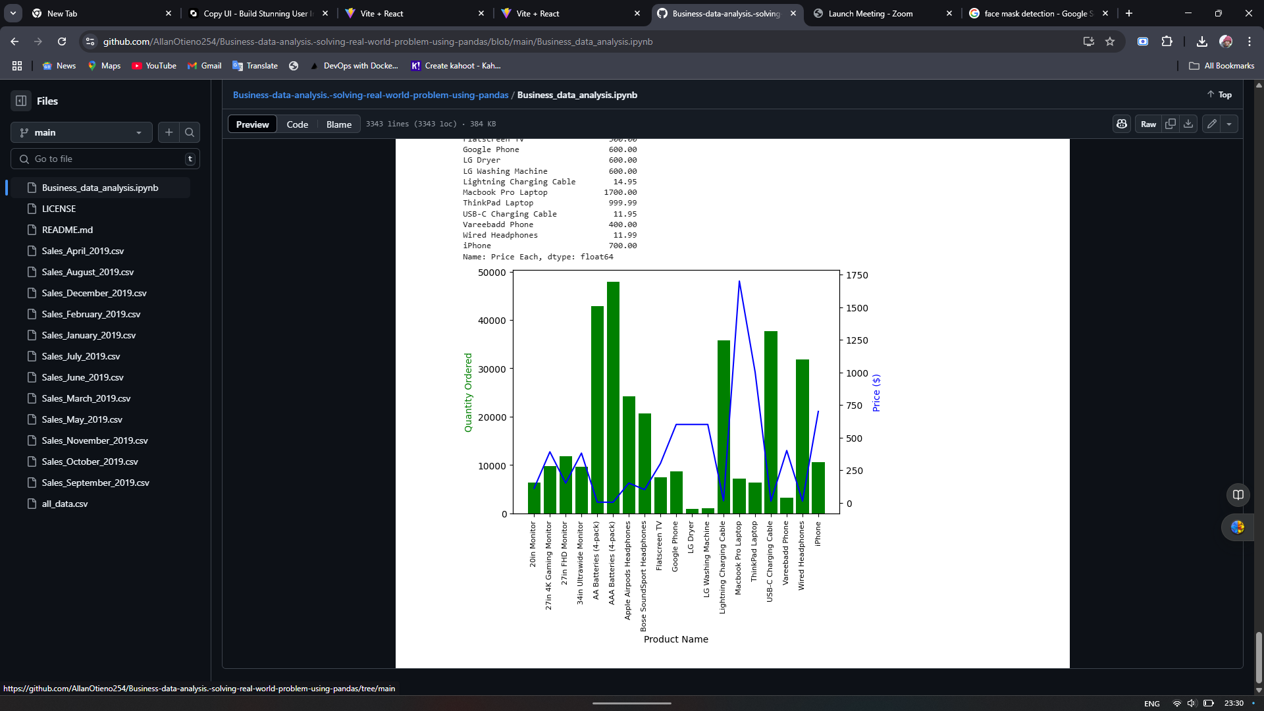Viewport: 1264px width, 711px height.
Task: Click the search files magnifier icon
Action: click(x=190, y=132)
